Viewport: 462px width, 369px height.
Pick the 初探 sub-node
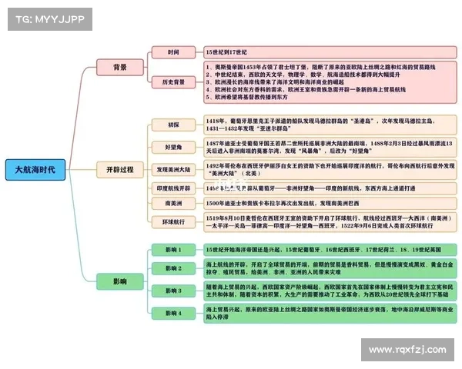point(173,125)
